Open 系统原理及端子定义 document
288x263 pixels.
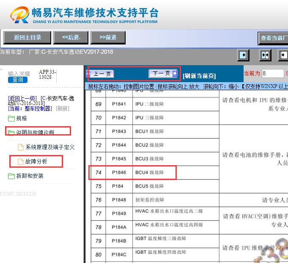(x=50, y=147)
